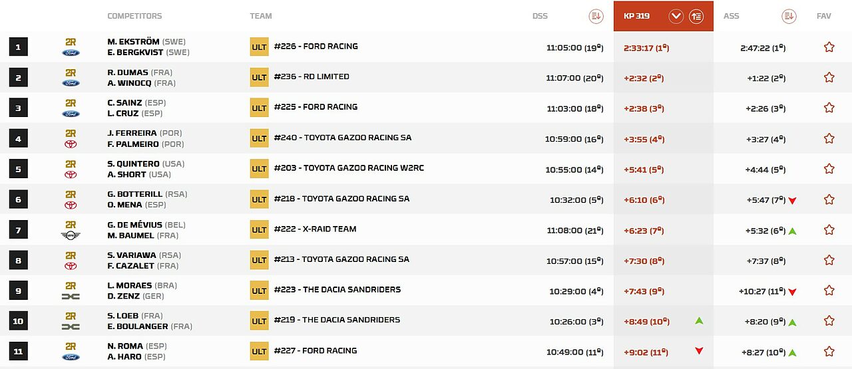Open #219 - The Dacia Sandriders link

pos(337,320)
